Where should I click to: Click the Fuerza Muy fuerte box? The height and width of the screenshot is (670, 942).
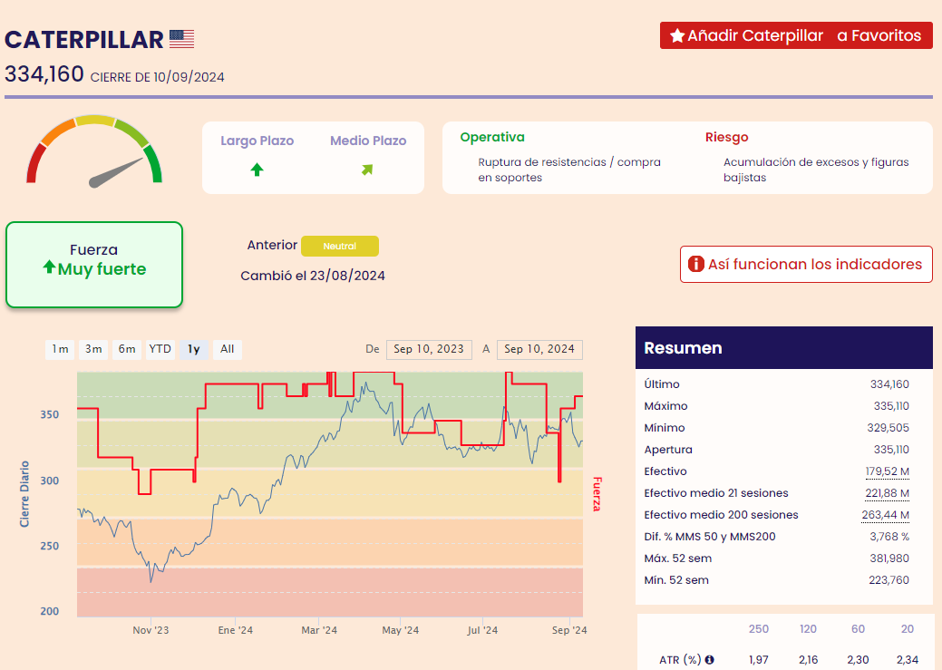click(94, 265)
